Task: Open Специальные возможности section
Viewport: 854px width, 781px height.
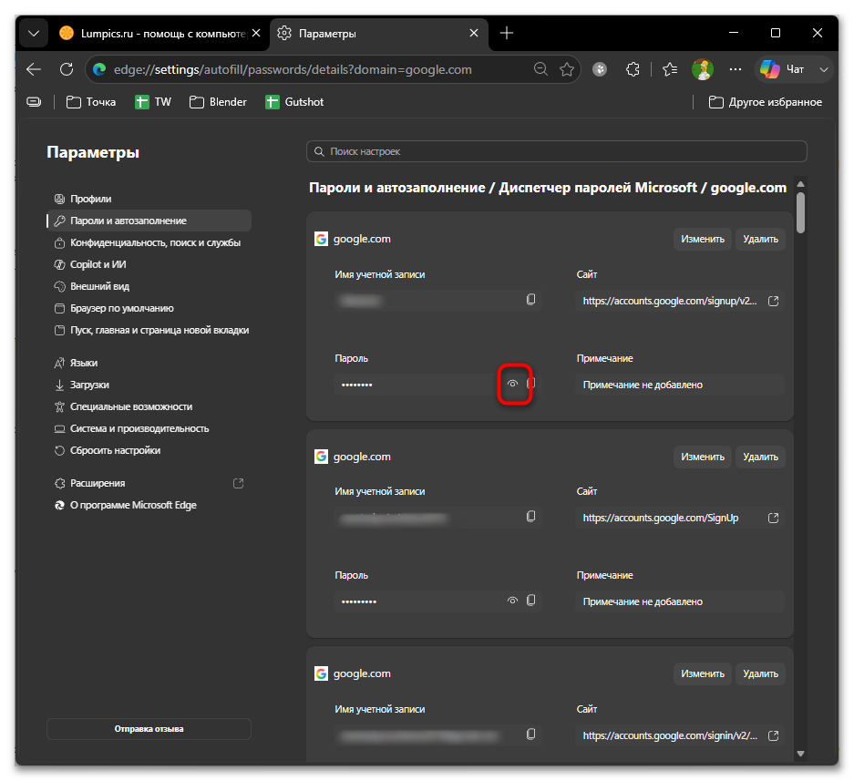Action: (x=149, y=406)
